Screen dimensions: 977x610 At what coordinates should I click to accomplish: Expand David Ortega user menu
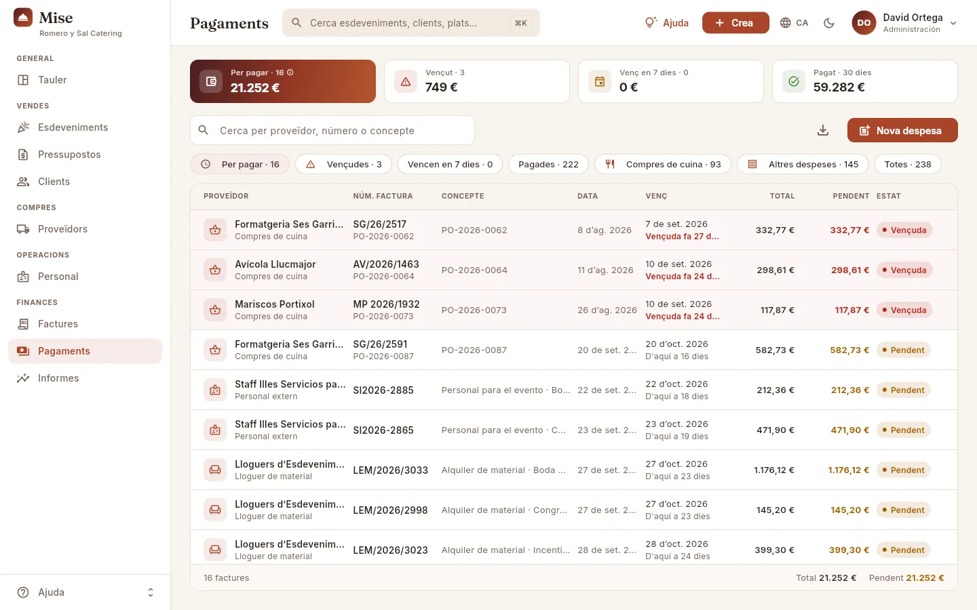pos(905,23)
